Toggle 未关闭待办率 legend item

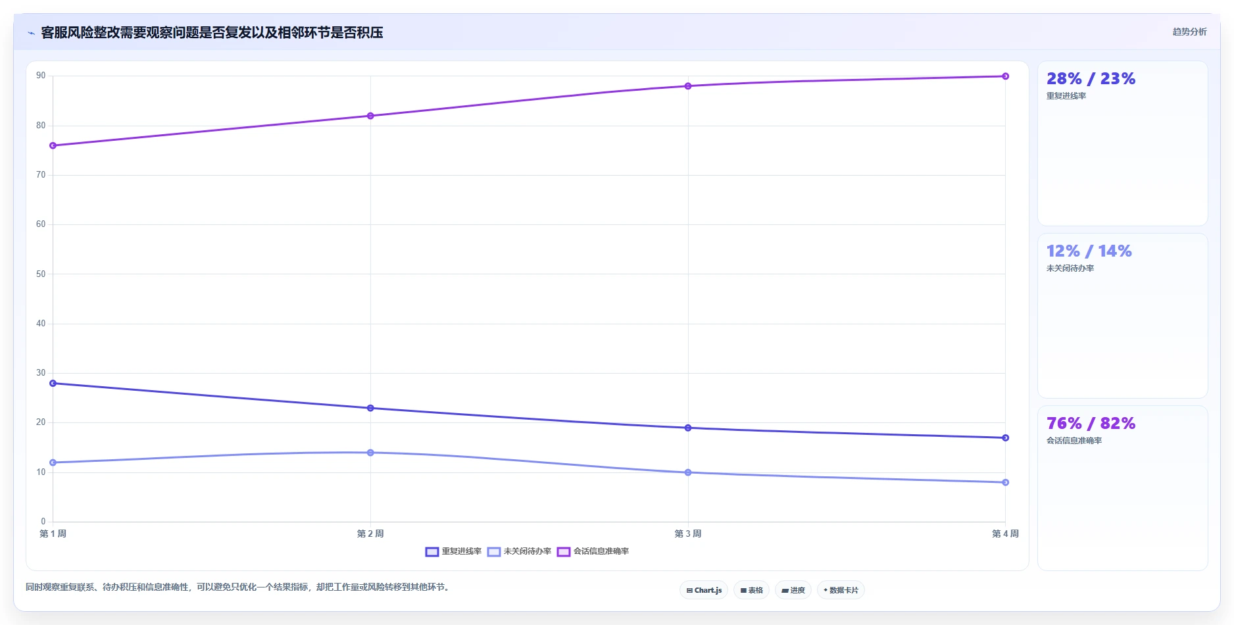coord(520,551)
